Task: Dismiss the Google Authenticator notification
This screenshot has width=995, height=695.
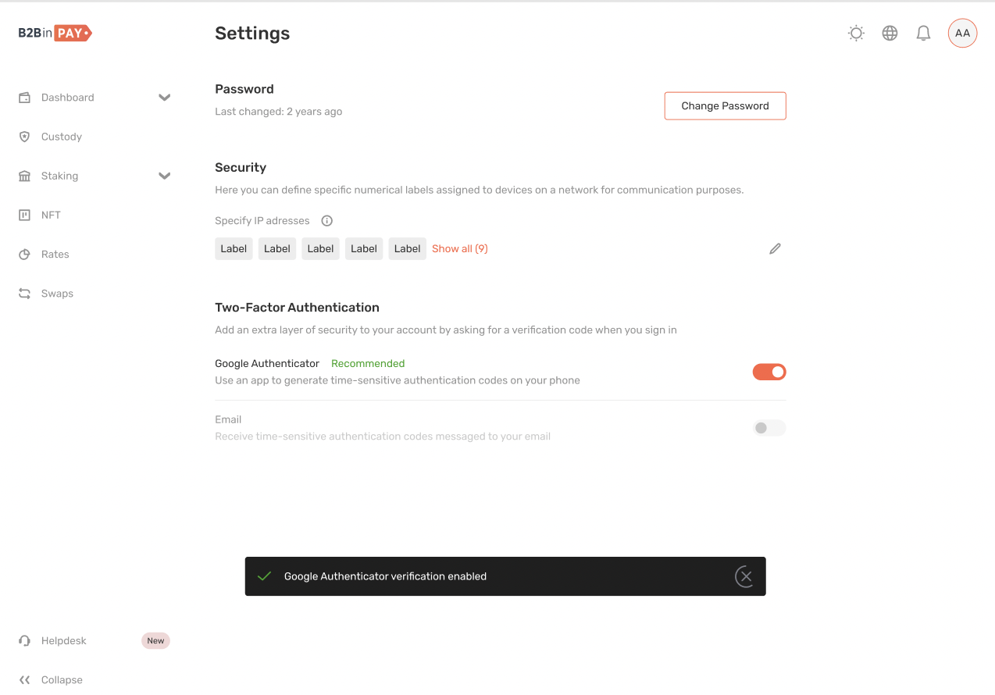Action: 745,576
